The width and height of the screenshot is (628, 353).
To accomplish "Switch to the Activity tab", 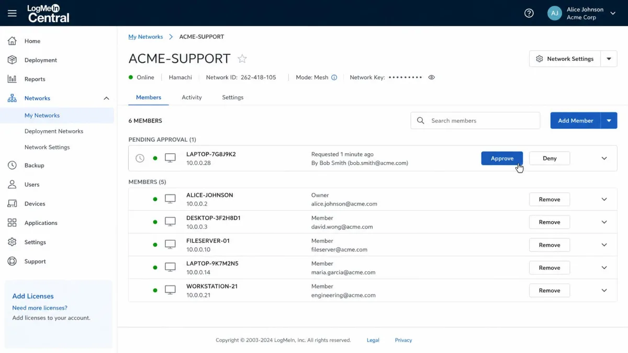I will (192, 97).
